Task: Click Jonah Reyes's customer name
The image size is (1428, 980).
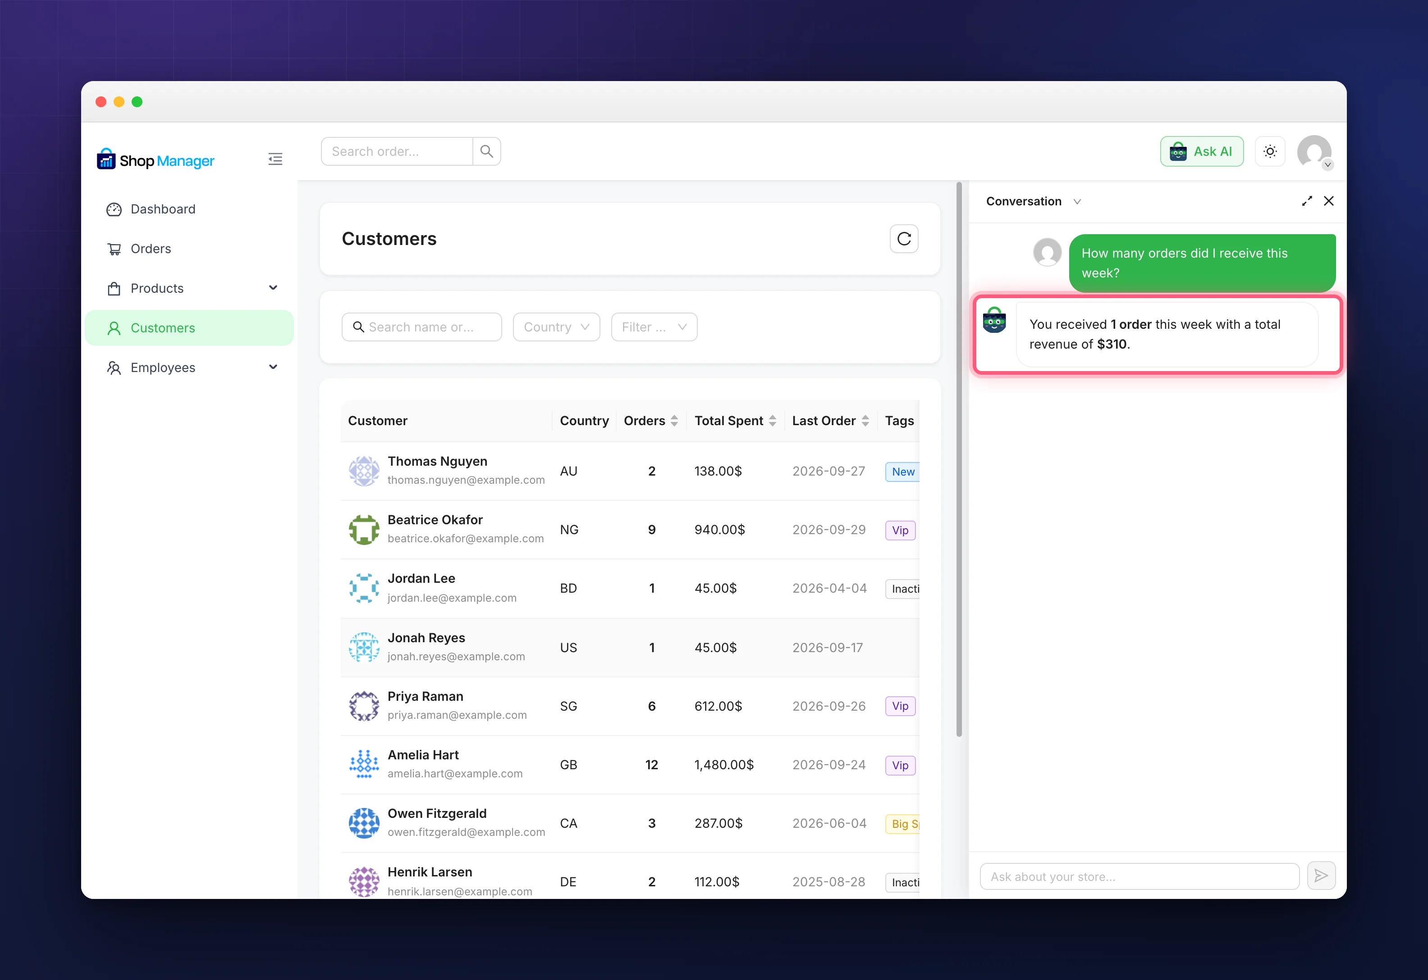Action: (426, 638)
